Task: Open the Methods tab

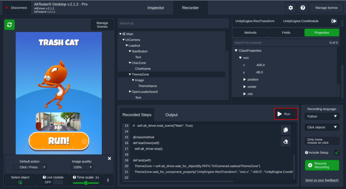Action: point(250,32)
